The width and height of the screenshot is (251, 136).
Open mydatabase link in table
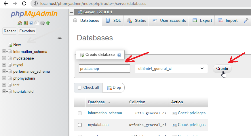(x=98, y=125)
